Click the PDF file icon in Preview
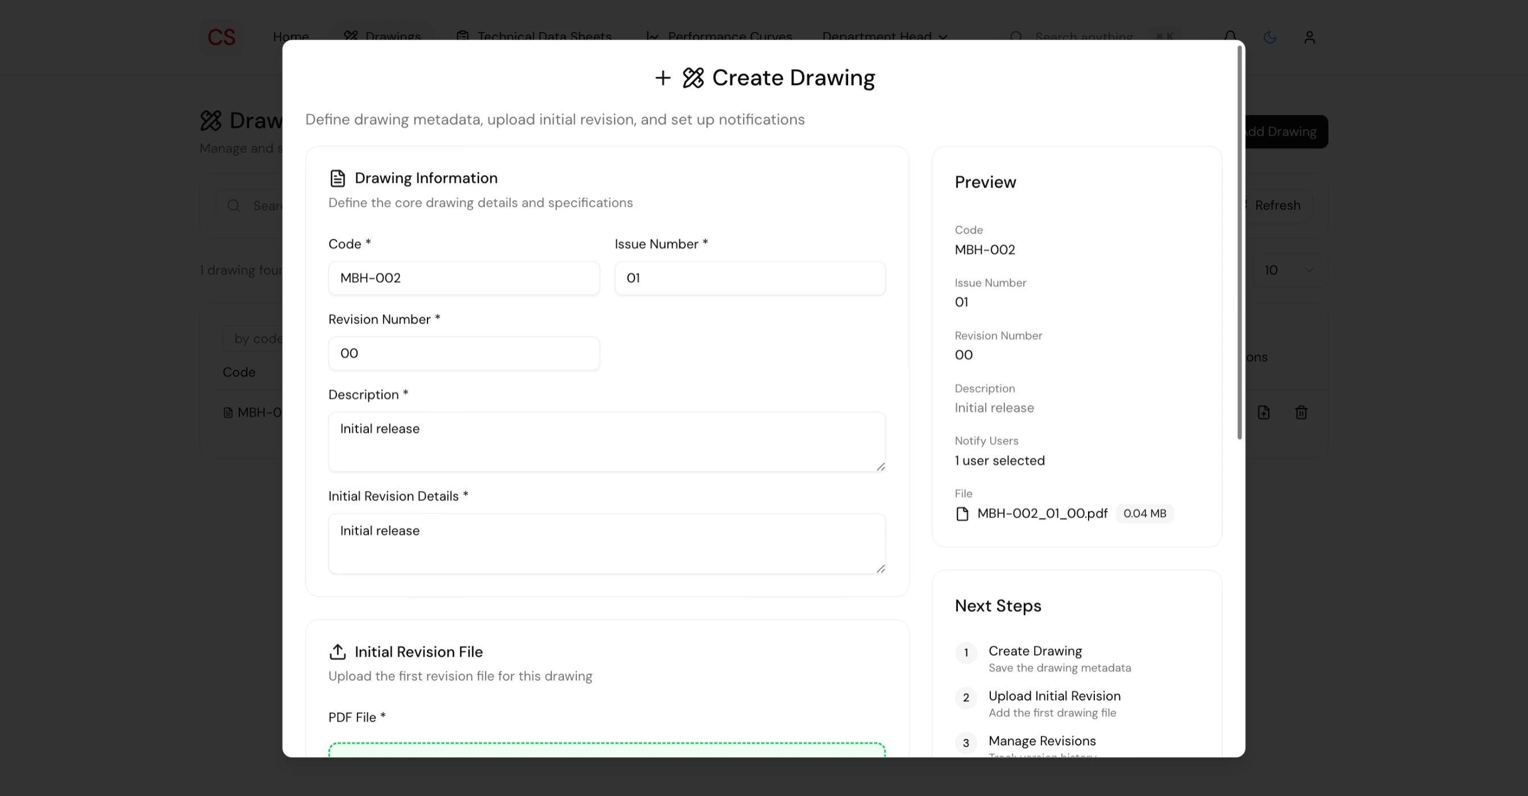Viewport: 1528px width, 796px height. [x=962, y=513]
